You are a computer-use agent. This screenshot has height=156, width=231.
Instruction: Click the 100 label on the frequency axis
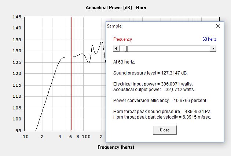(x=86, y=137)
